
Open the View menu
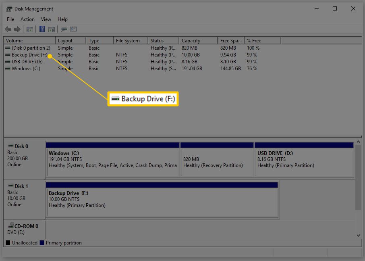[46, 19]
